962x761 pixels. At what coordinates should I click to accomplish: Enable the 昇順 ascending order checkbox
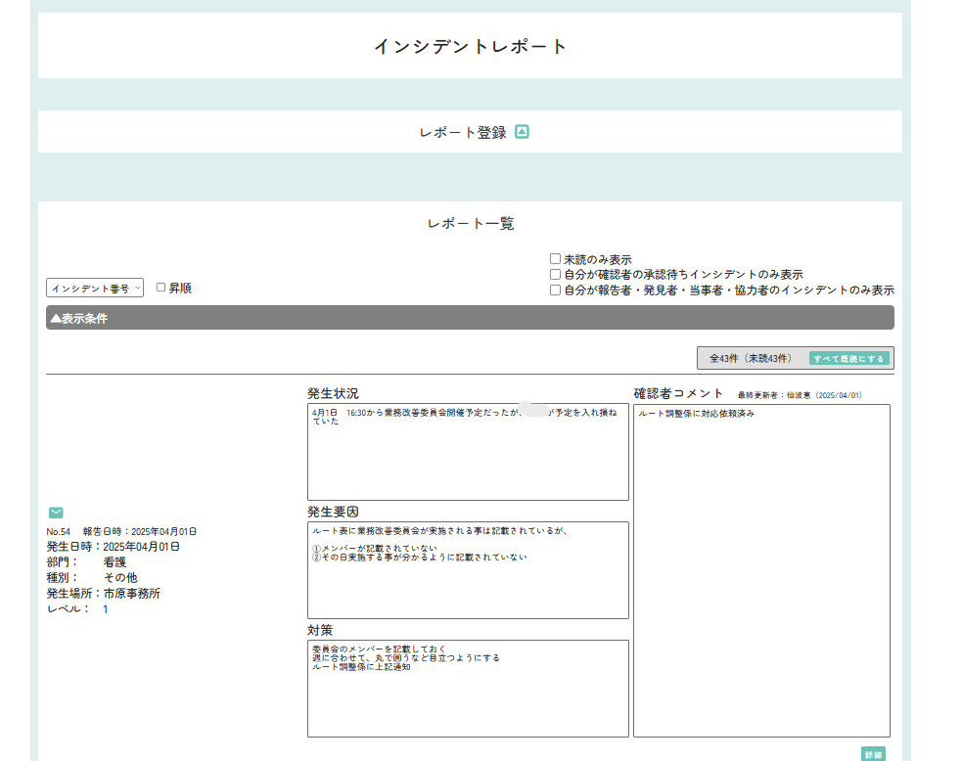click(161, 288)
